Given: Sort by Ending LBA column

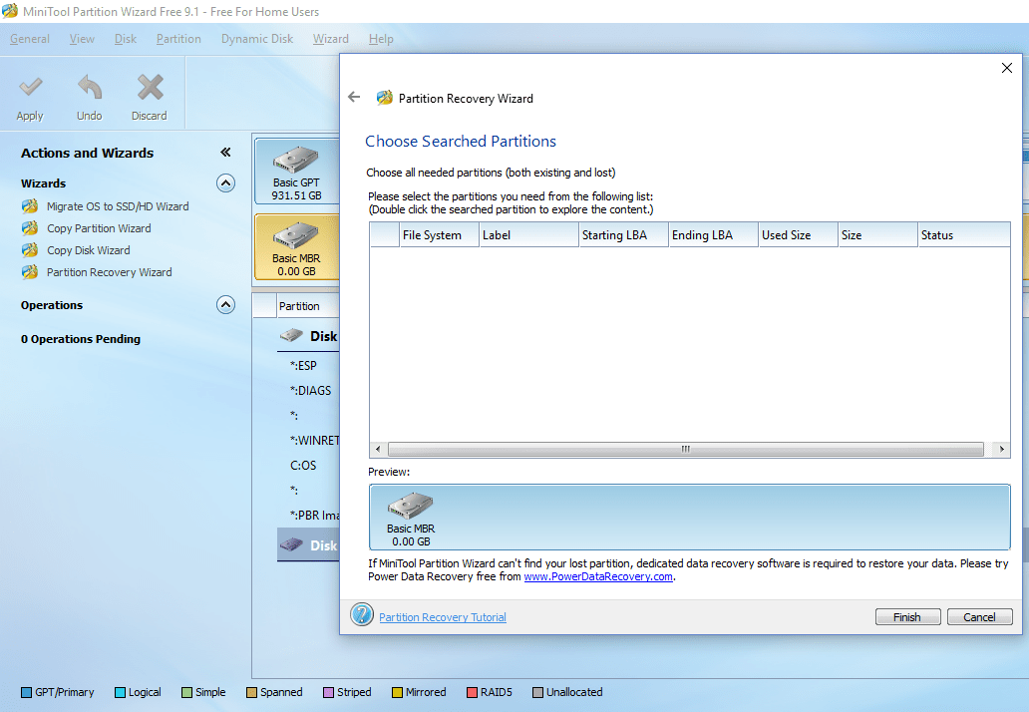Looking at the screenshot, I should [713, 235].
